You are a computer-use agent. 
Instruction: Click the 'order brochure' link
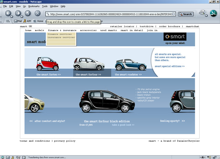169,26
